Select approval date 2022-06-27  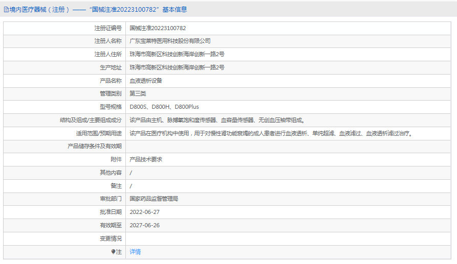[144, 212]
